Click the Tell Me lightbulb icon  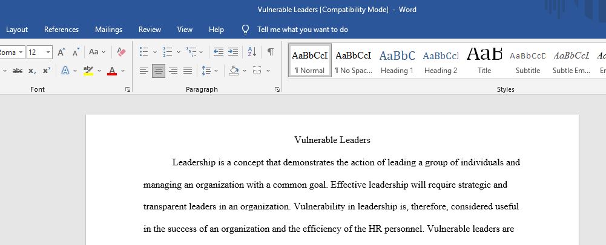[245, 30]
